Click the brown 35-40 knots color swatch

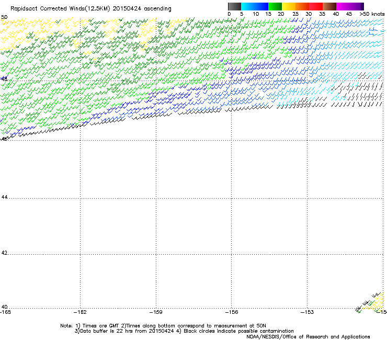329,6
